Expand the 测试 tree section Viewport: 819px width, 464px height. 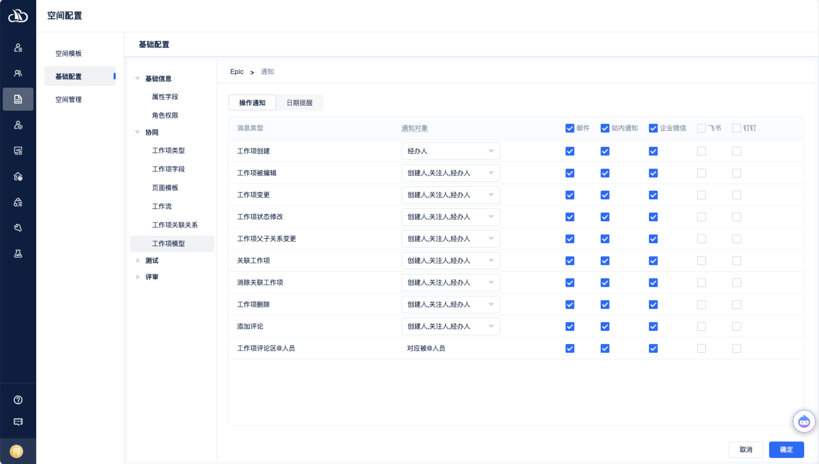coord(138,261)
